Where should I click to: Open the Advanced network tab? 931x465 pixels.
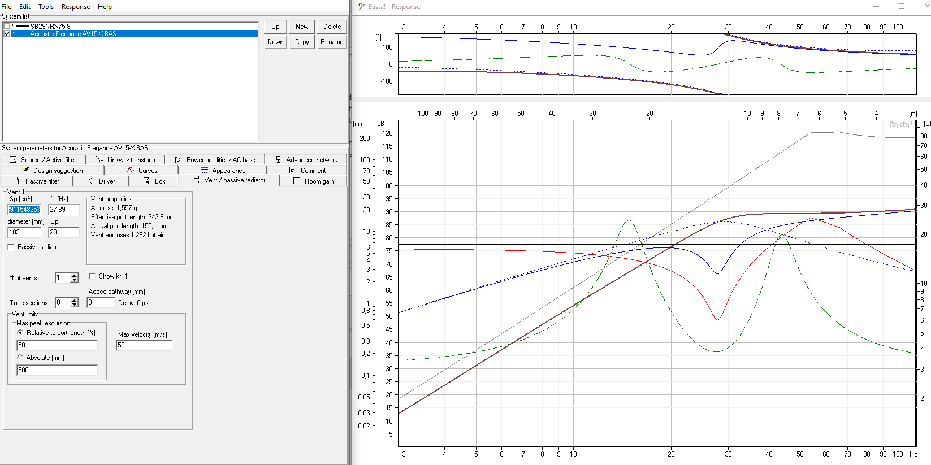coord(306,160)
